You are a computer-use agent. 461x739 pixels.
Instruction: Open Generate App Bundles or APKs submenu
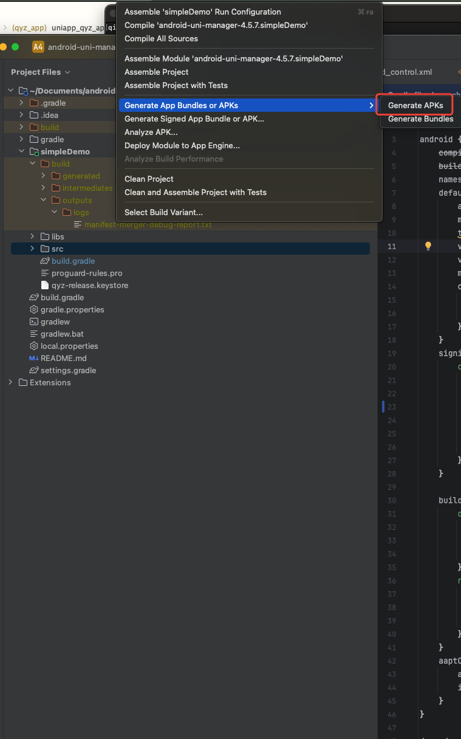pyautogui.click(x=248, y=105)
